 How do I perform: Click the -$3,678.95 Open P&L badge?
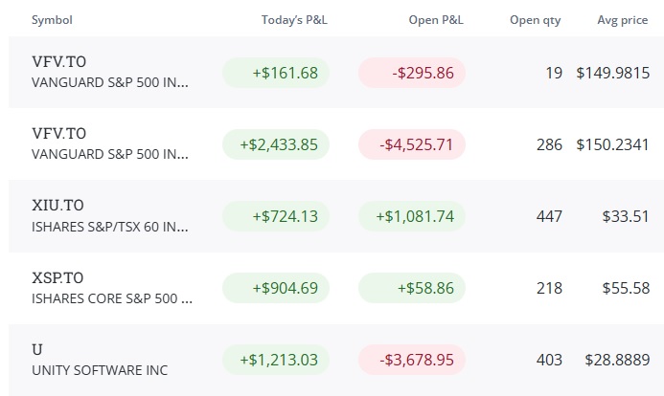pos(412,360)
